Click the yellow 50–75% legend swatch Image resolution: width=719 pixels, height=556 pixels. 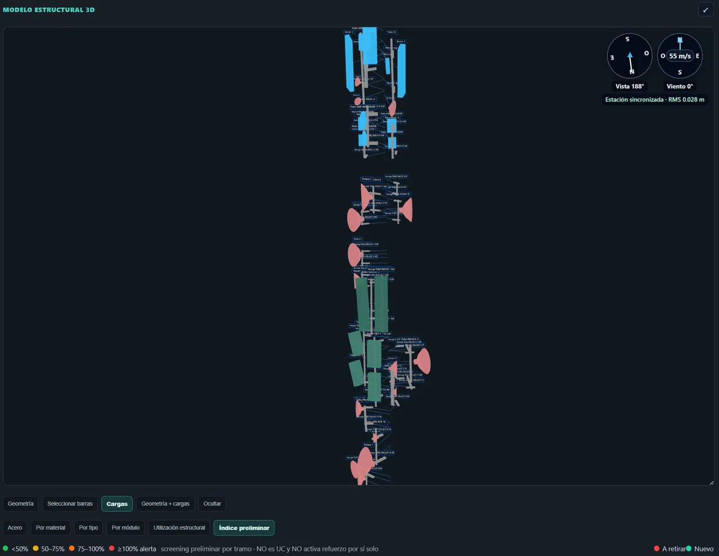pos(35,549)
